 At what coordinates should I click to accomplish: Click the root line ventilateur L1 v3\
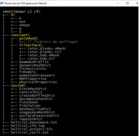21,12
